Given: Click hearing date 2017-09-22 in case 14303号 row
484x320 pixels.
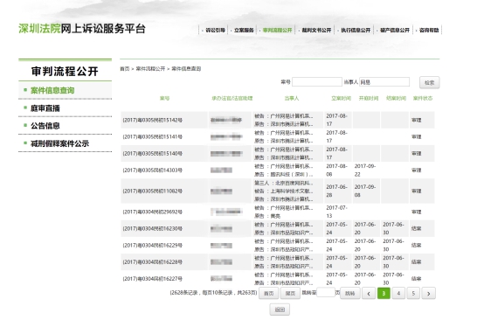Looking at the screenshot, I should [x=365, y=170].
